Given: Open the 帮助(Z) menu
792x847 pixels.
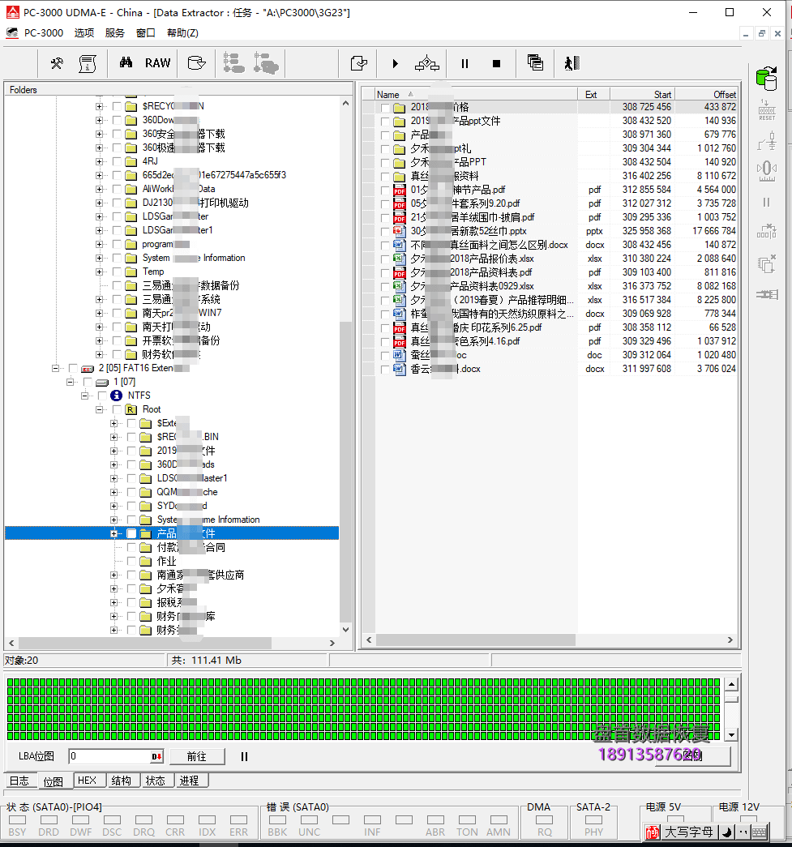Looking at the screenshot, I should [x=182, y=33].
